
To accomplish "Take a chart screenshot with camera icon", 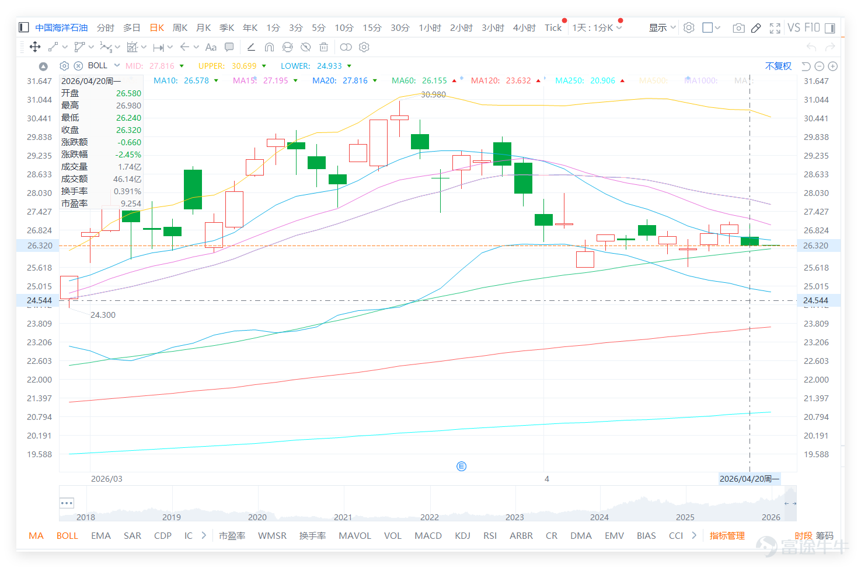I will pos(738,27).
